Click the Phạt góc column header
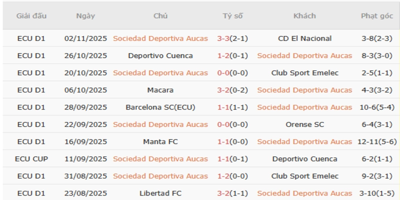This screenshot has height=200, width=400. click(x=376, y=16)
